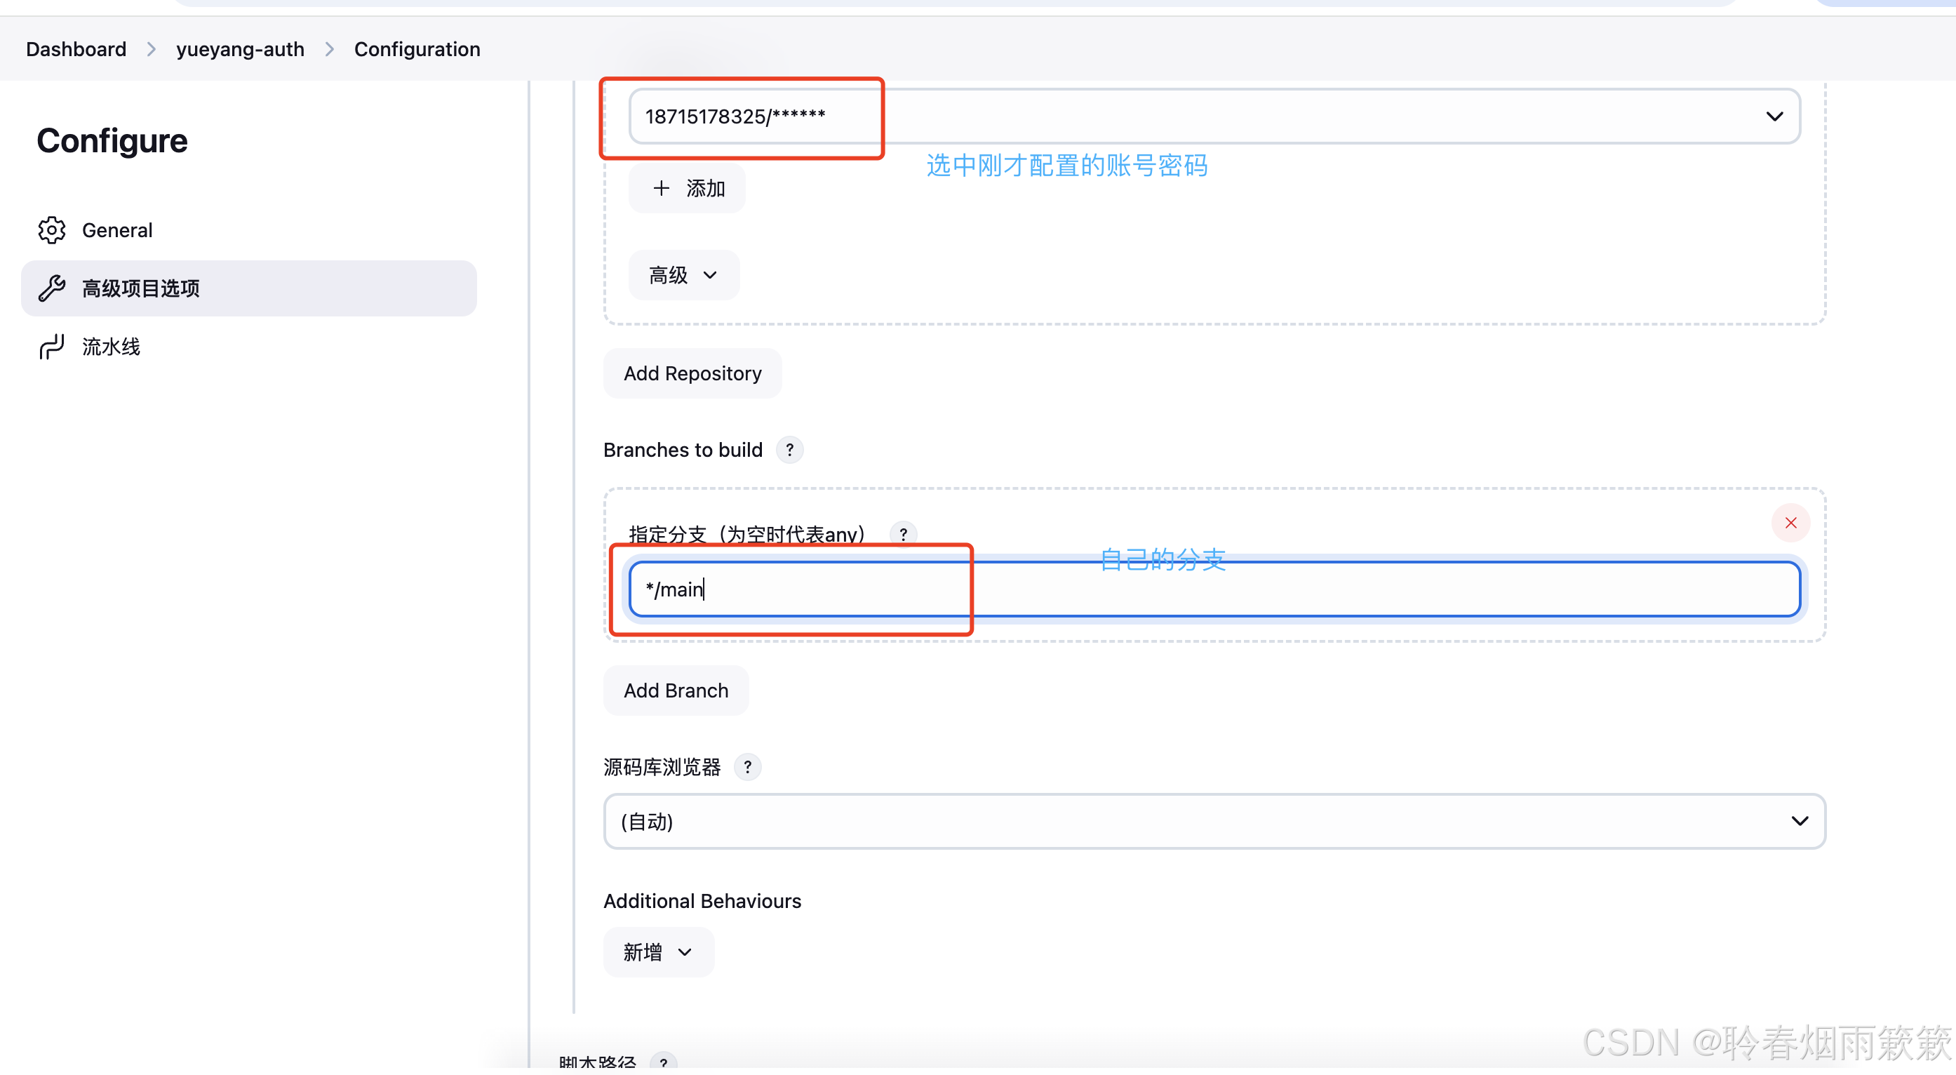Viewport: 1956px width, 1075px height.
Task: Go to General section in sidebar
Action: pos(117,230)
